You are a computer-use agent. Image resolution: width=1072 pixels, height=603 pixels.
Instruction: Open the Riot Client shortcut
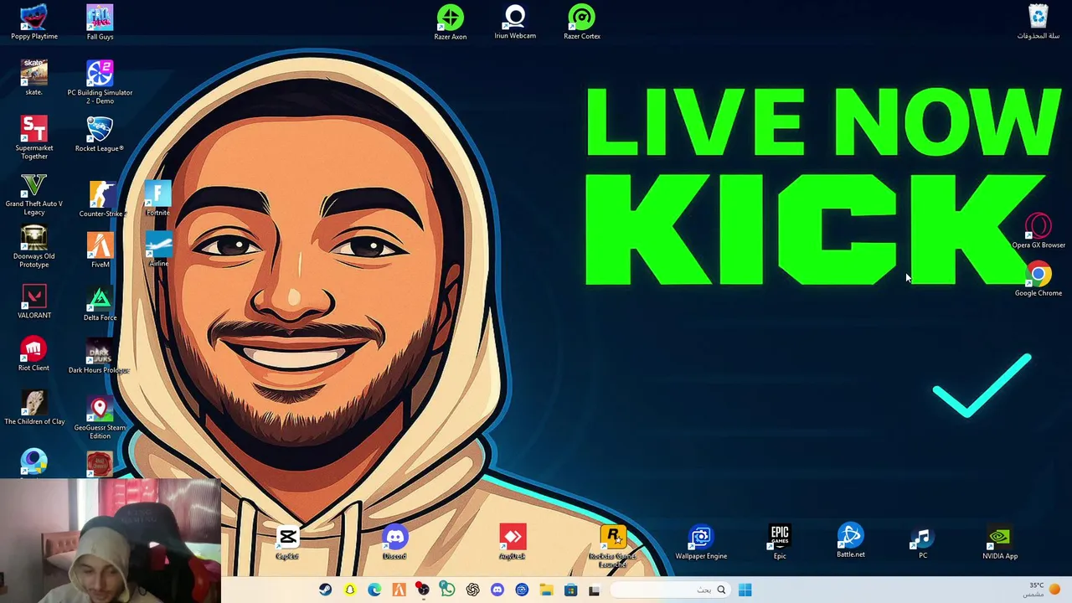click(x=33, y=354)
